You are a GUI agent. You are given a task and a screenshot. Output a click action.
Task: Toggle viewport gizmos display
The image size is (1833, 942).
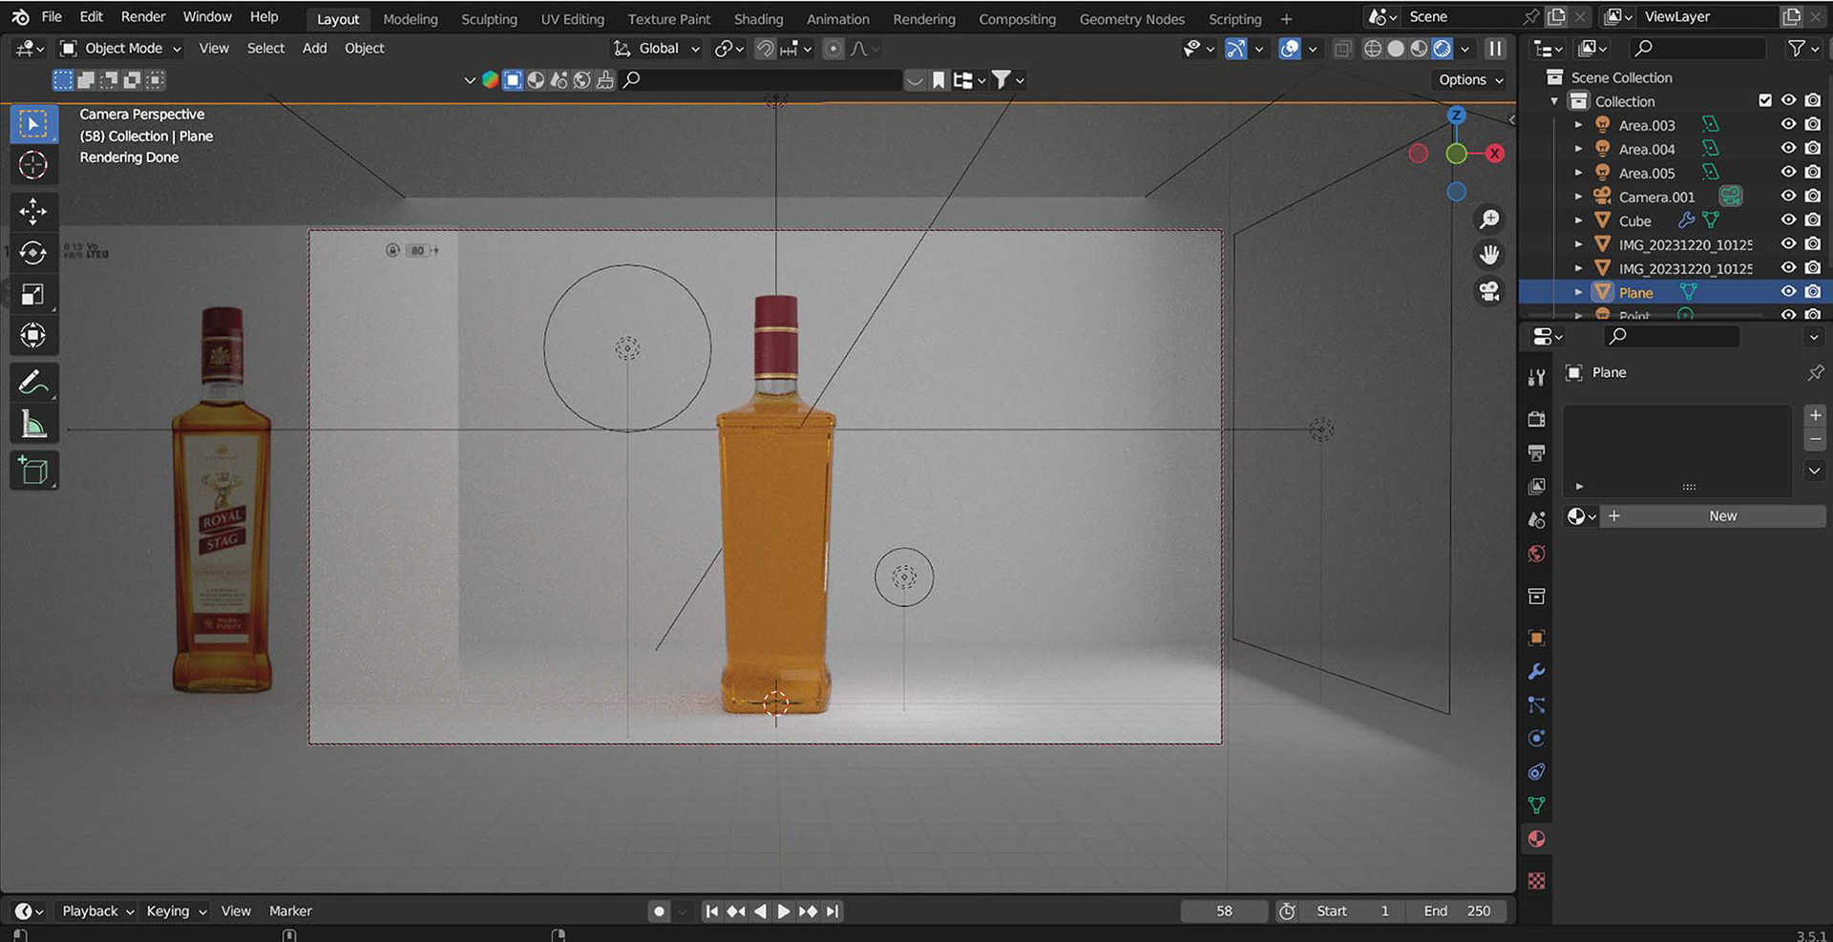click(1235, 49)
